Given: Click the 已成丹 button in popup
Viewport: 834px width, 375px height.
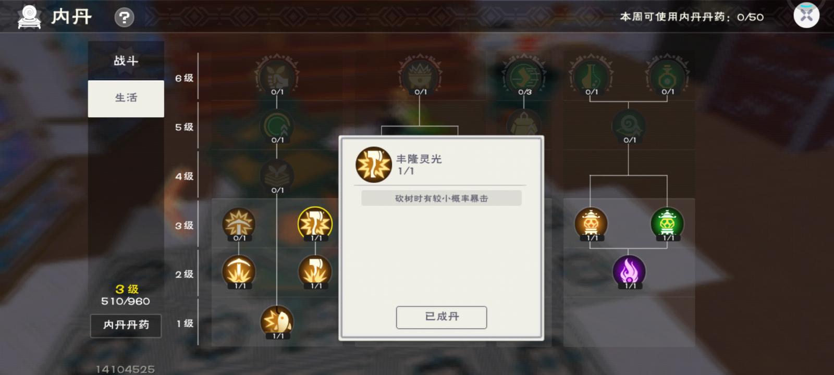Looking at the screenshot, I should [441, 317].
